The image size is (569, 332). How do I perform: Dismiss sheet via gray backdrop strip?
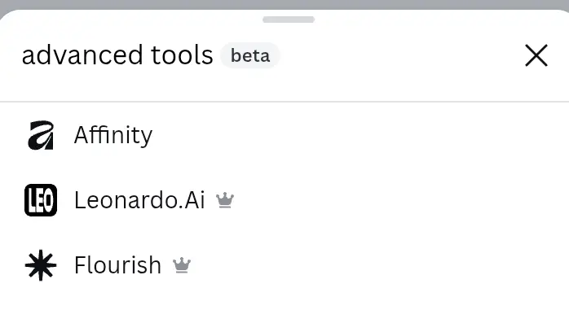coord(284,4)
